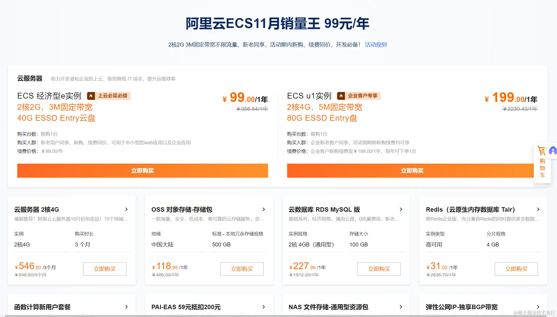
Task: Click flame icon on 企业客户专享 badge
Action: point(341,96)
